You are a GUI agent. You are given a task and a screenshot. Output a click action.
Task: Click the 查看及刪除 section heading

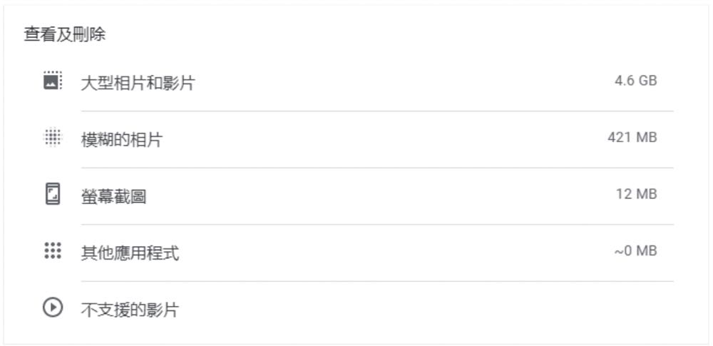[65, 34]
